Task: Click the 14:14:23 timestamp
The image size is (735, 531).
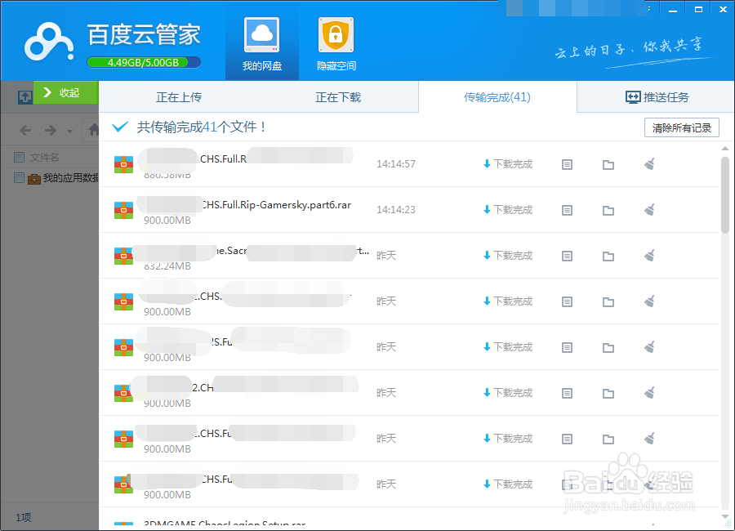Action: coord(396,210)
